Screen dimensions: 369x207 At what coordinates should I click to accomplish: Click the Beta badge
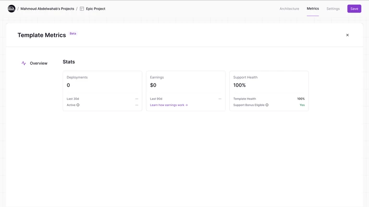(x=73, y=34)
